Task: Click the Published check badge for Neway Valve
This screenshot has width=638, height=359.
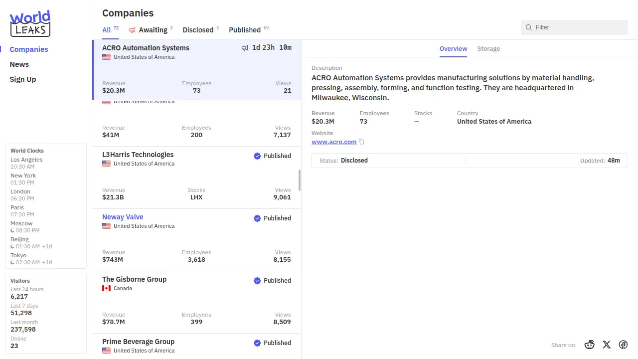Action: 257,218
